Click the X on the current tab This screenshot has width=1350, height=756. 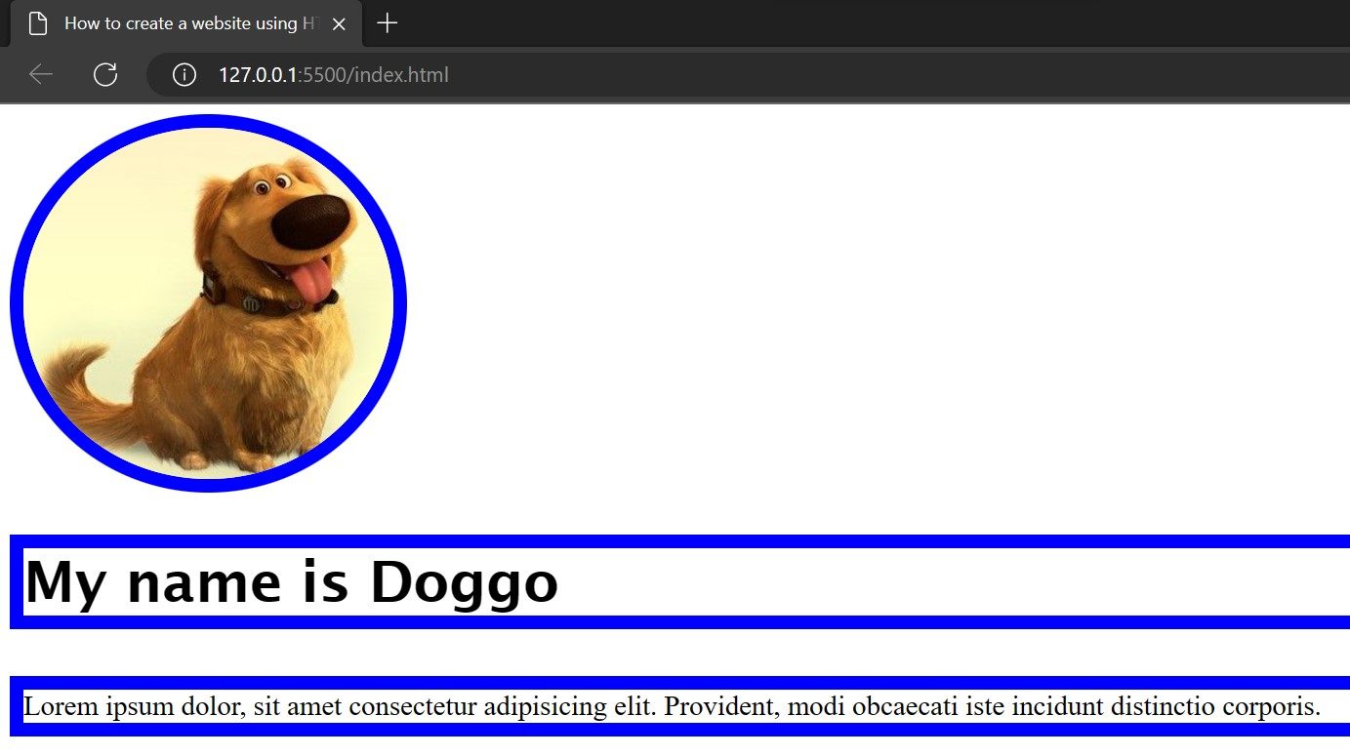tap(339, 23)
